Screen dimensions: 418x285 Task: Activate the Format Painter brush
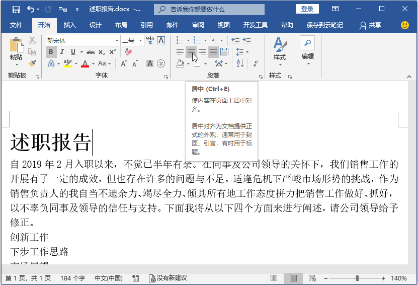coord(32,63)
